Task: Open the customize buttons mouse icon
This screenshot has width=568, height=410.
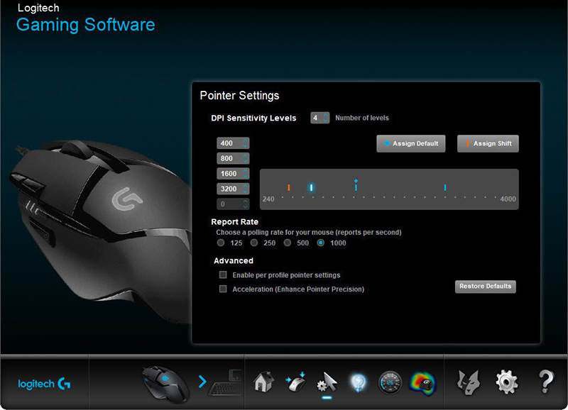Action: [x=295, y=382]
